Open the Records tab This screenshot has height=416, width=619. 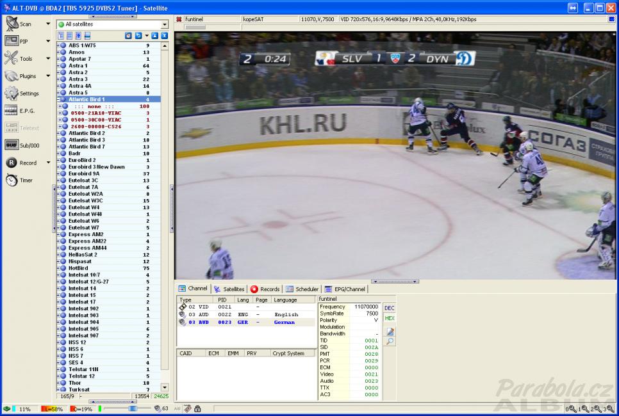point(265,289)
